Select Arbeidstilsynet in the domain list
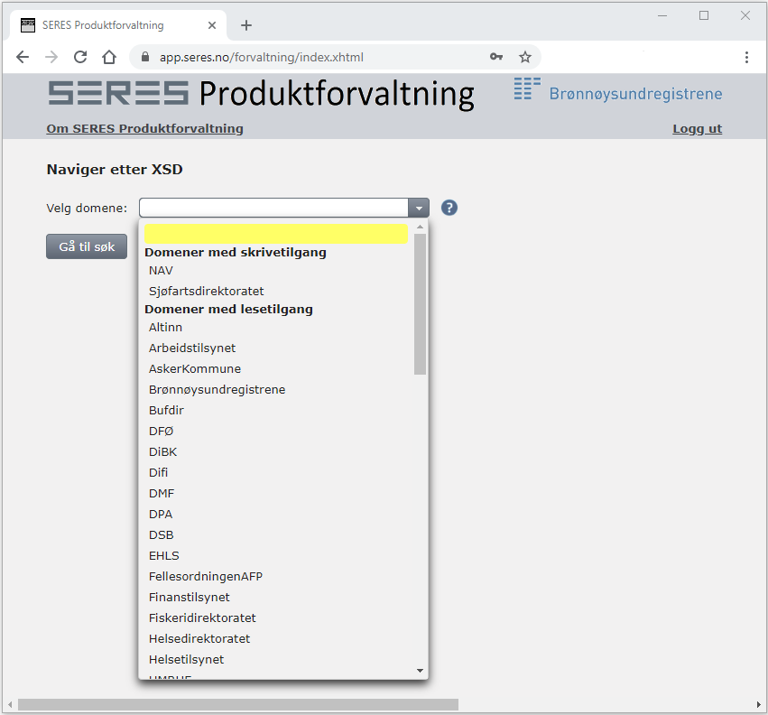Viewport: 768px width, 715px height. pyautogui.click(x=276, y=348)
